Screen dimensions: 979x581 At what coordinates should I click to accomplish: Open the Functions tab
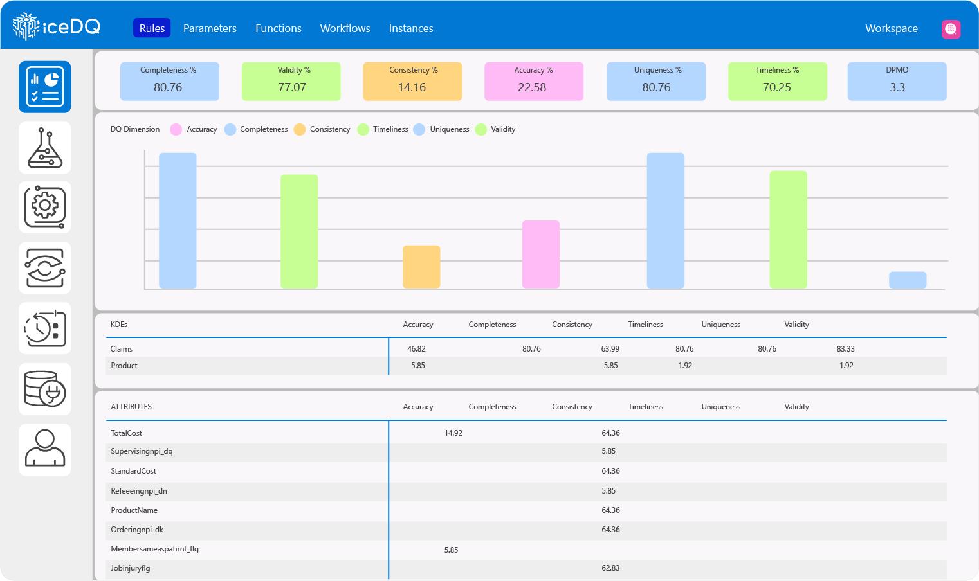tap(278, 28)
